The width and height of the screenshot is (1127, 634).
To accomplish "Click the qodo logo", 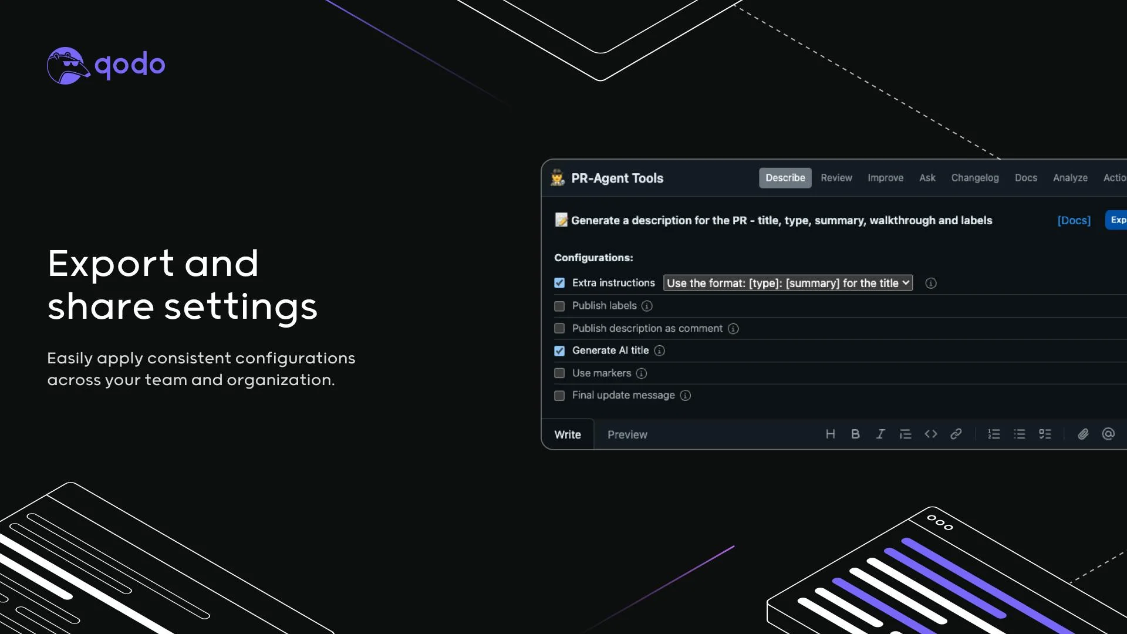I will point(106,65).
